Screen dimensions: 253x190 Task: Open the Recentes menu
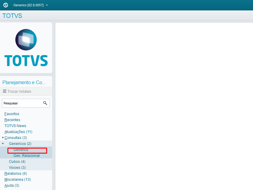click(12, 120)
